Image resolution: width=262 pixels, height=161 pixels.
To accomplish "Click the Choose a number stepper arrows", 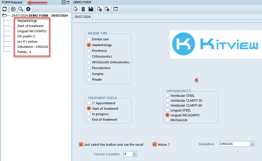I will tap(134, 154).
